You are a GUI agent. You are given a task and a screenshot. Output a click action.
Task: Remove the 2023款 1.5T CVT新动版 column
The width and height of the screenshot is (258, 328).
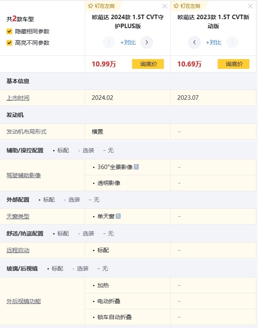[x=250, y=6]
